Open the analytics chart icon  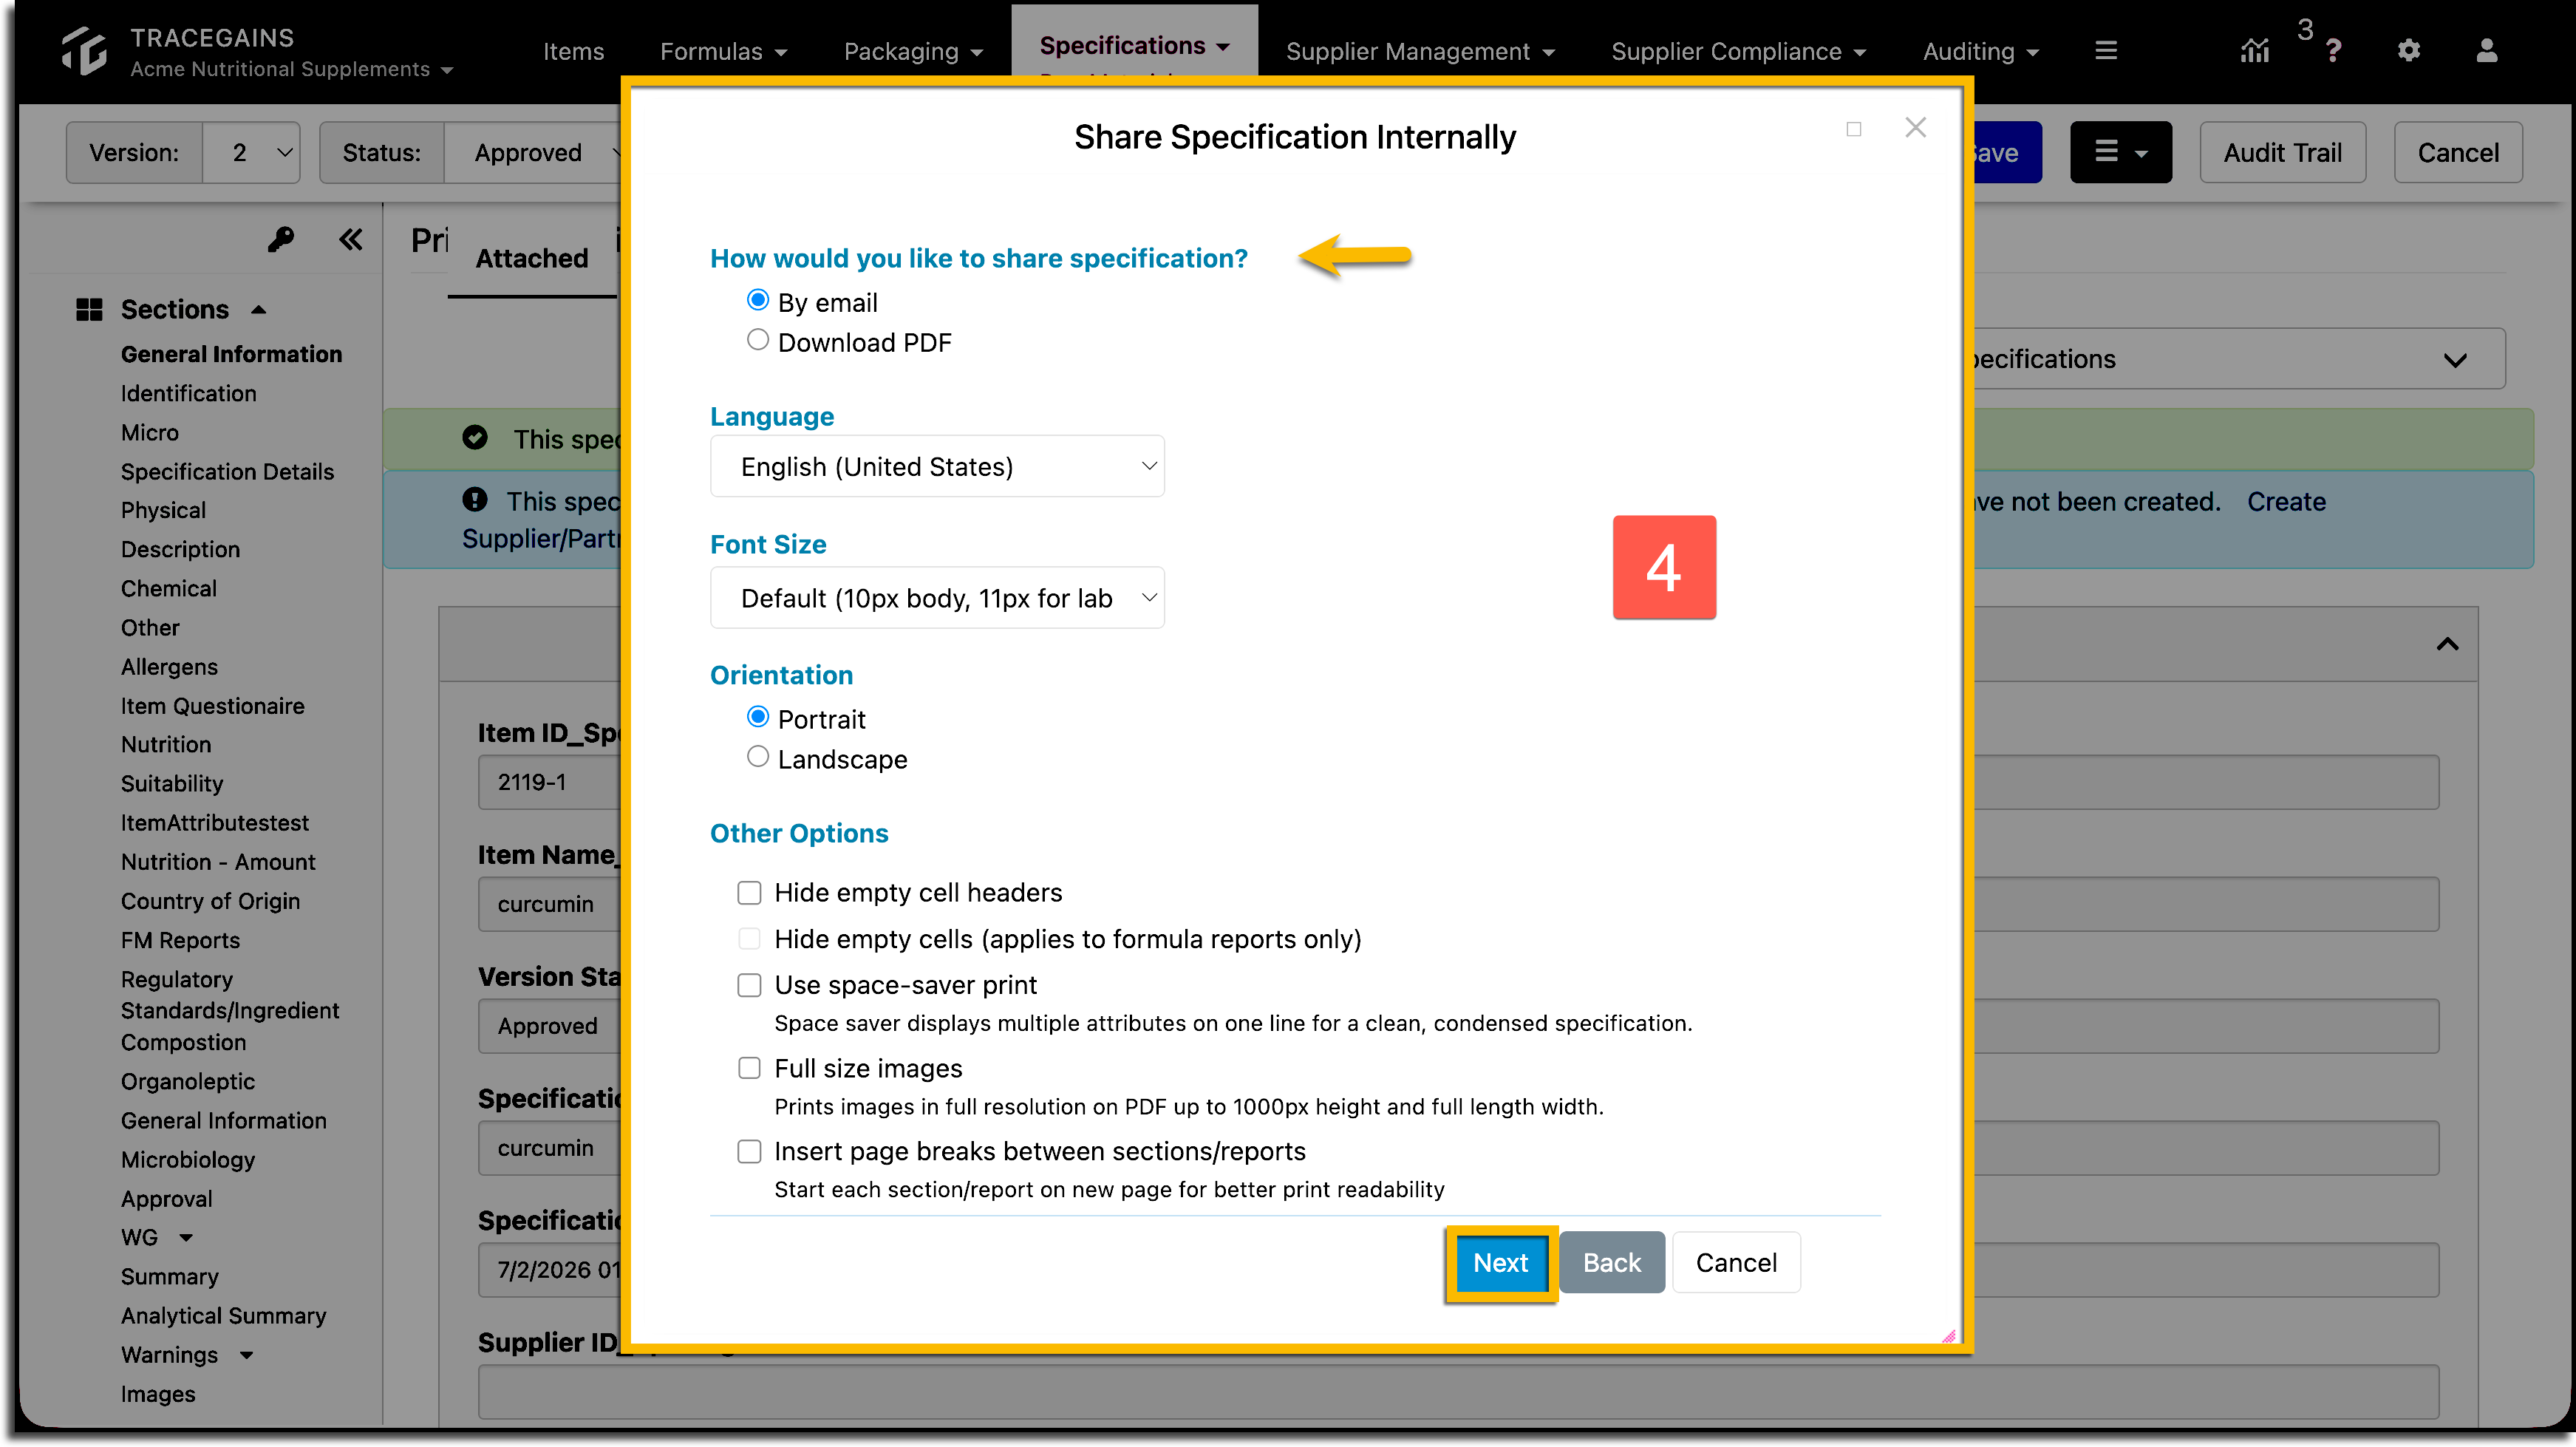tap(2254, 51)
